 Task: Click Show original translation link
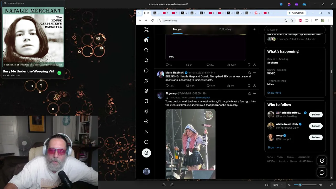[203, 98]
